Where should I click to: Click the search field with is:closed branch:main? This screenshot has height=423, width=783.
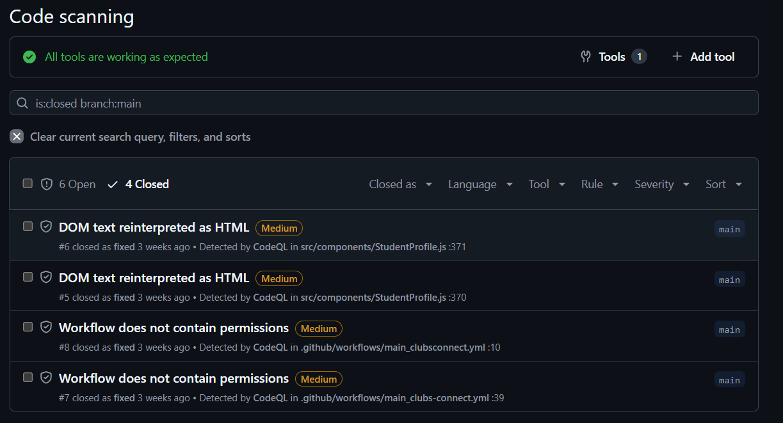click(384, 103)
